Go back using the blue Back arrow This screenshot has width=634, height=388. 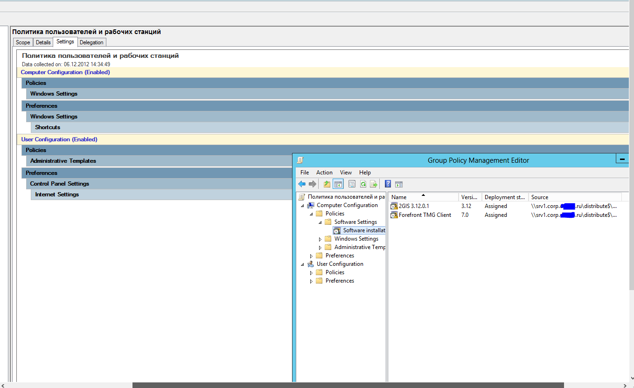click(302, 184)
